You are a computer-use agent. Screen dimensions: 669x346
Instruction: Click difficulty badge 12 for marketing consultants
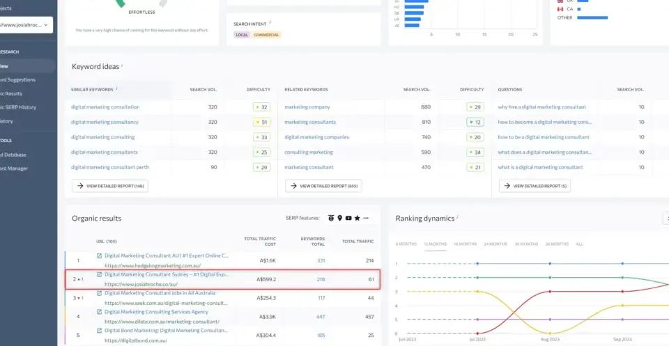pos(475,123)
